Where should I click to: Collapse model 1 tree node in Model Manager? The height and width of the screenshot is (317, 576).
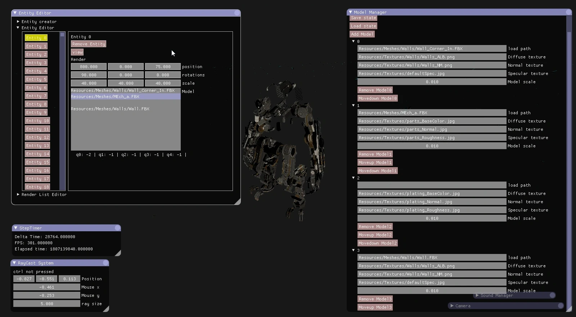pyautogui.click(x=354, y=106)
